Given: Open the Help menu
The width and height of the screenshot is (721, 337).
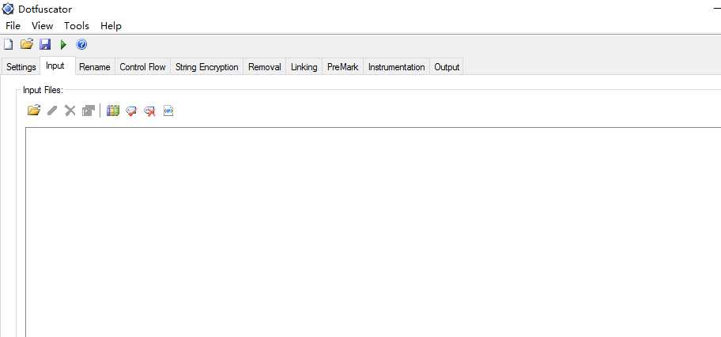Looking at the screenshot, I should [x=111, y=26].
